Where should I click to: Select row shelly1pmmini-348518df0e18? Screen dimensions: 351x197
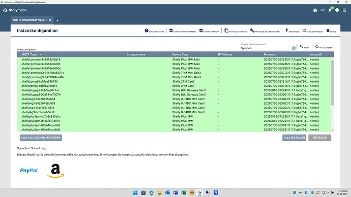point(173,59)
